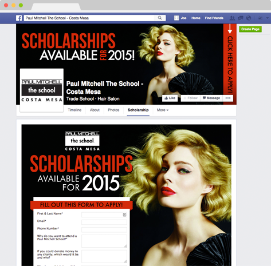Image resolution: width=271 pixels, height=266 pixels.
Task: Click the 'Why attend Paul Mitchell School' text area
Action: 104,241
